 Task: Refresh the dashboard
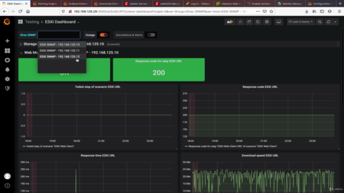[x=328, y=21]
